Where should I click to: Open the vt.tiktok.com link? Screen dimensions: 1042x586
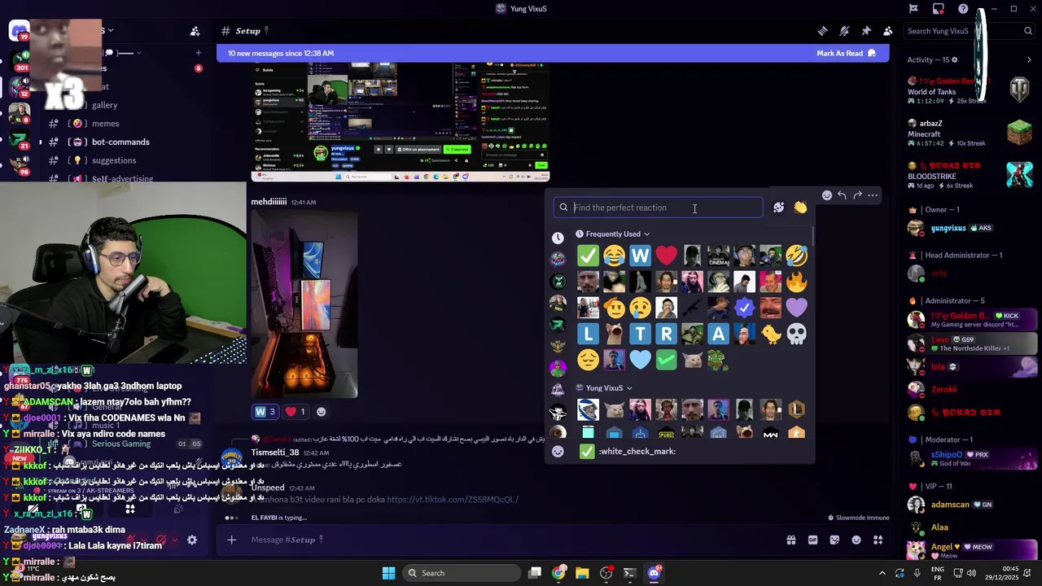[453, 499]
